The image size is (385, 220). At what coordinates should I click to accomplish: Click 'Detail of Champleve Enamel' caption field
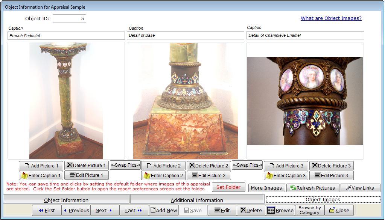(x=305, y=35)
